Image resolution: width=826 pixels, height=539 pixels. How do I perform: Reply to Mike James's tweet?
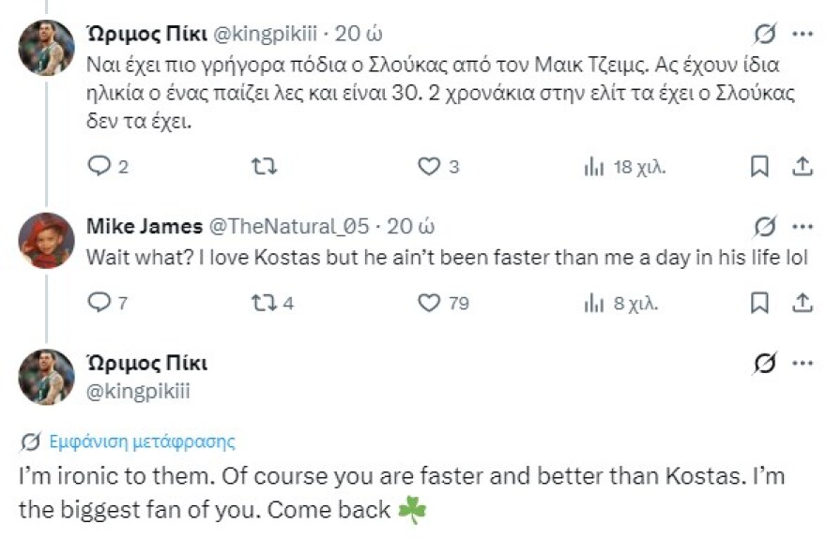pyautogui.click(x=99, y=303)
